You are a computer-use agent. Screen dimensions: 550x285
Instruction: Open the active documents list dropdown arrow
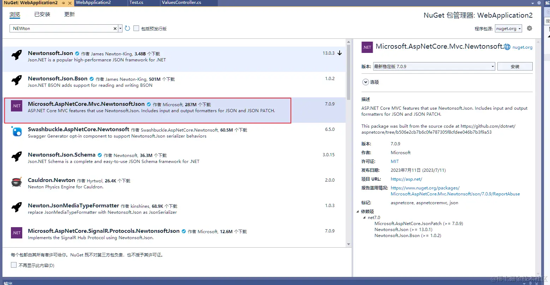(x=533, y=3)
